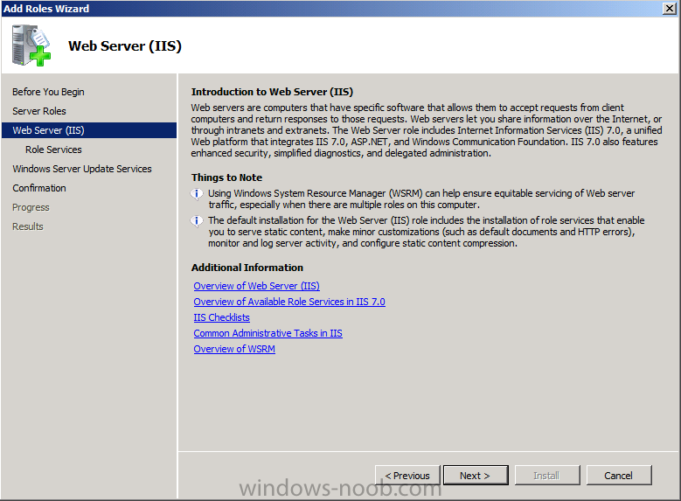Select the Web Server (IIS) step
681x501 pixels.
tap(89, 130)
